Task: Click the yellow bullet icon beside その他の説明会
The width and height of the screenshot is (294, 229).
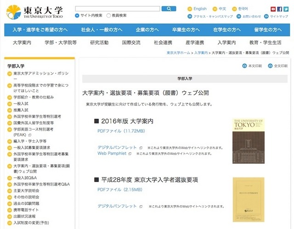Action: (10, 197)
